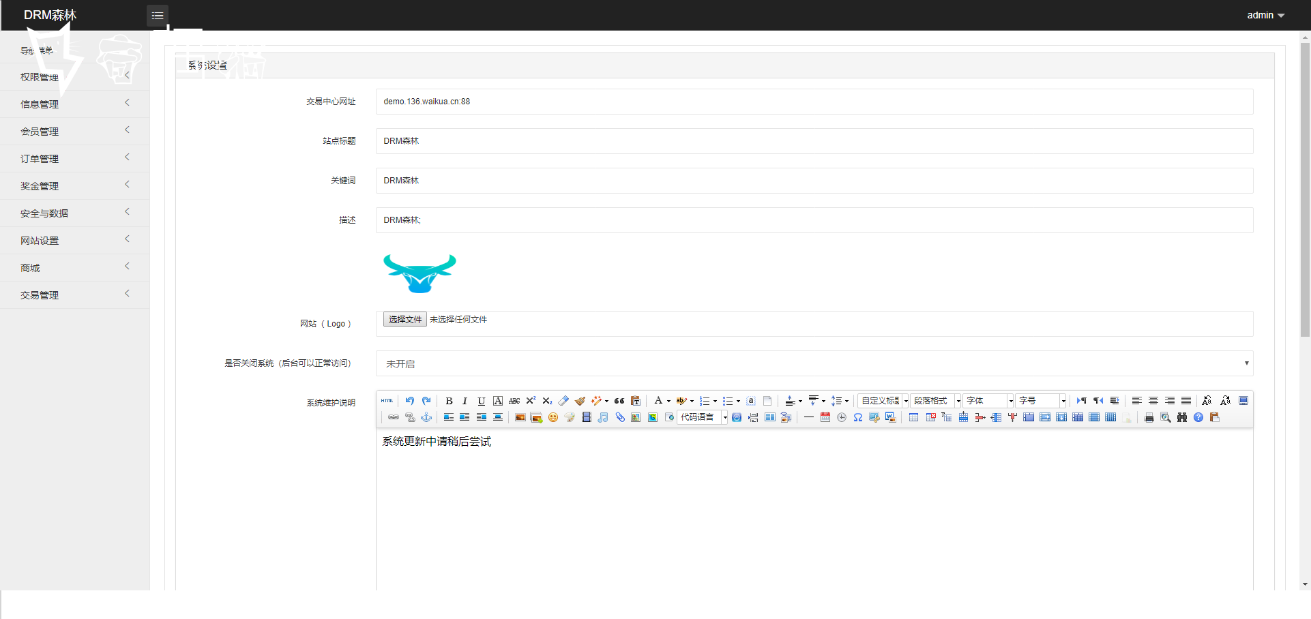
Task: Expand the 会员管理 menu
Action: [74, 131]
